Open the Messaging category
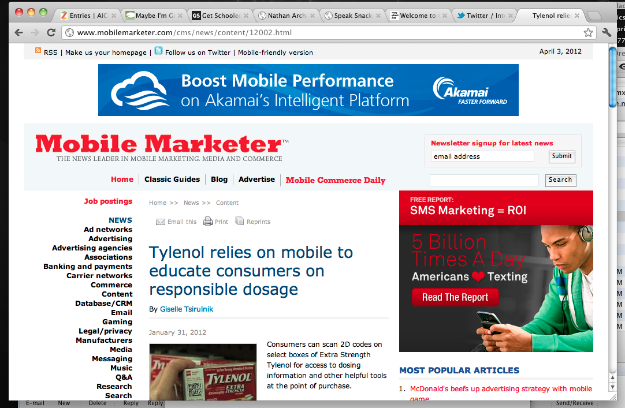625x408 pixels. 112,359
